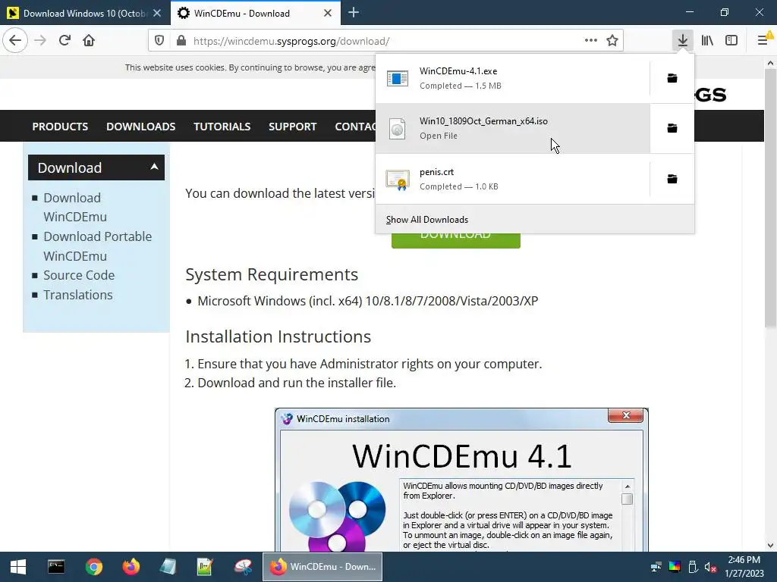The height and width of the screenshot is (582, 777).
Task: Click the padlock site security icon
Action: click(181, 41)
